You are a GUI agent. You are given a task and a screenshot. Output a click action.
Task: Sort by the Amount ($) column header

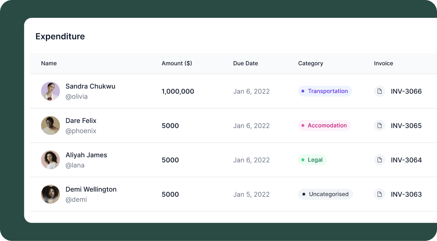point(177,64)
